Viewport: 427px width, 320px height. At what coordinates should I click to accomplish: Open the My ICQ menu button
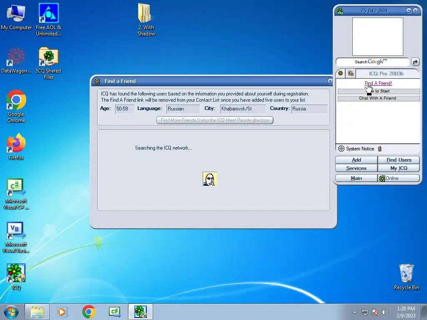tap(399, 168)
